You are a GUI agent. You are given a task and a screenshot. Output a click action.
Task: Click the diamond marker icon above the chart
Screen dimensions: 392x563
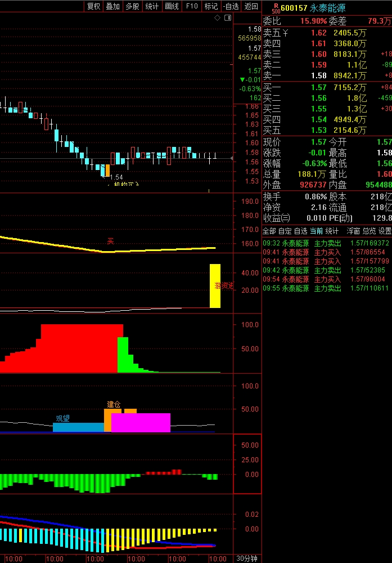point(217,18)
